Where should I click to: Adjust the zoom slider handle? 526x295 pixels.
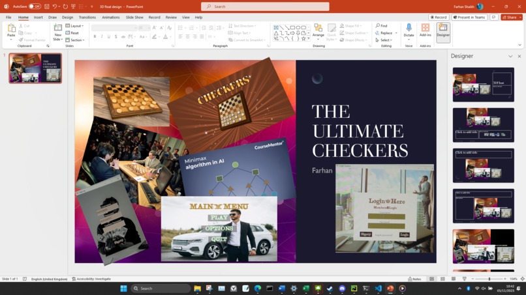(489, 279)
